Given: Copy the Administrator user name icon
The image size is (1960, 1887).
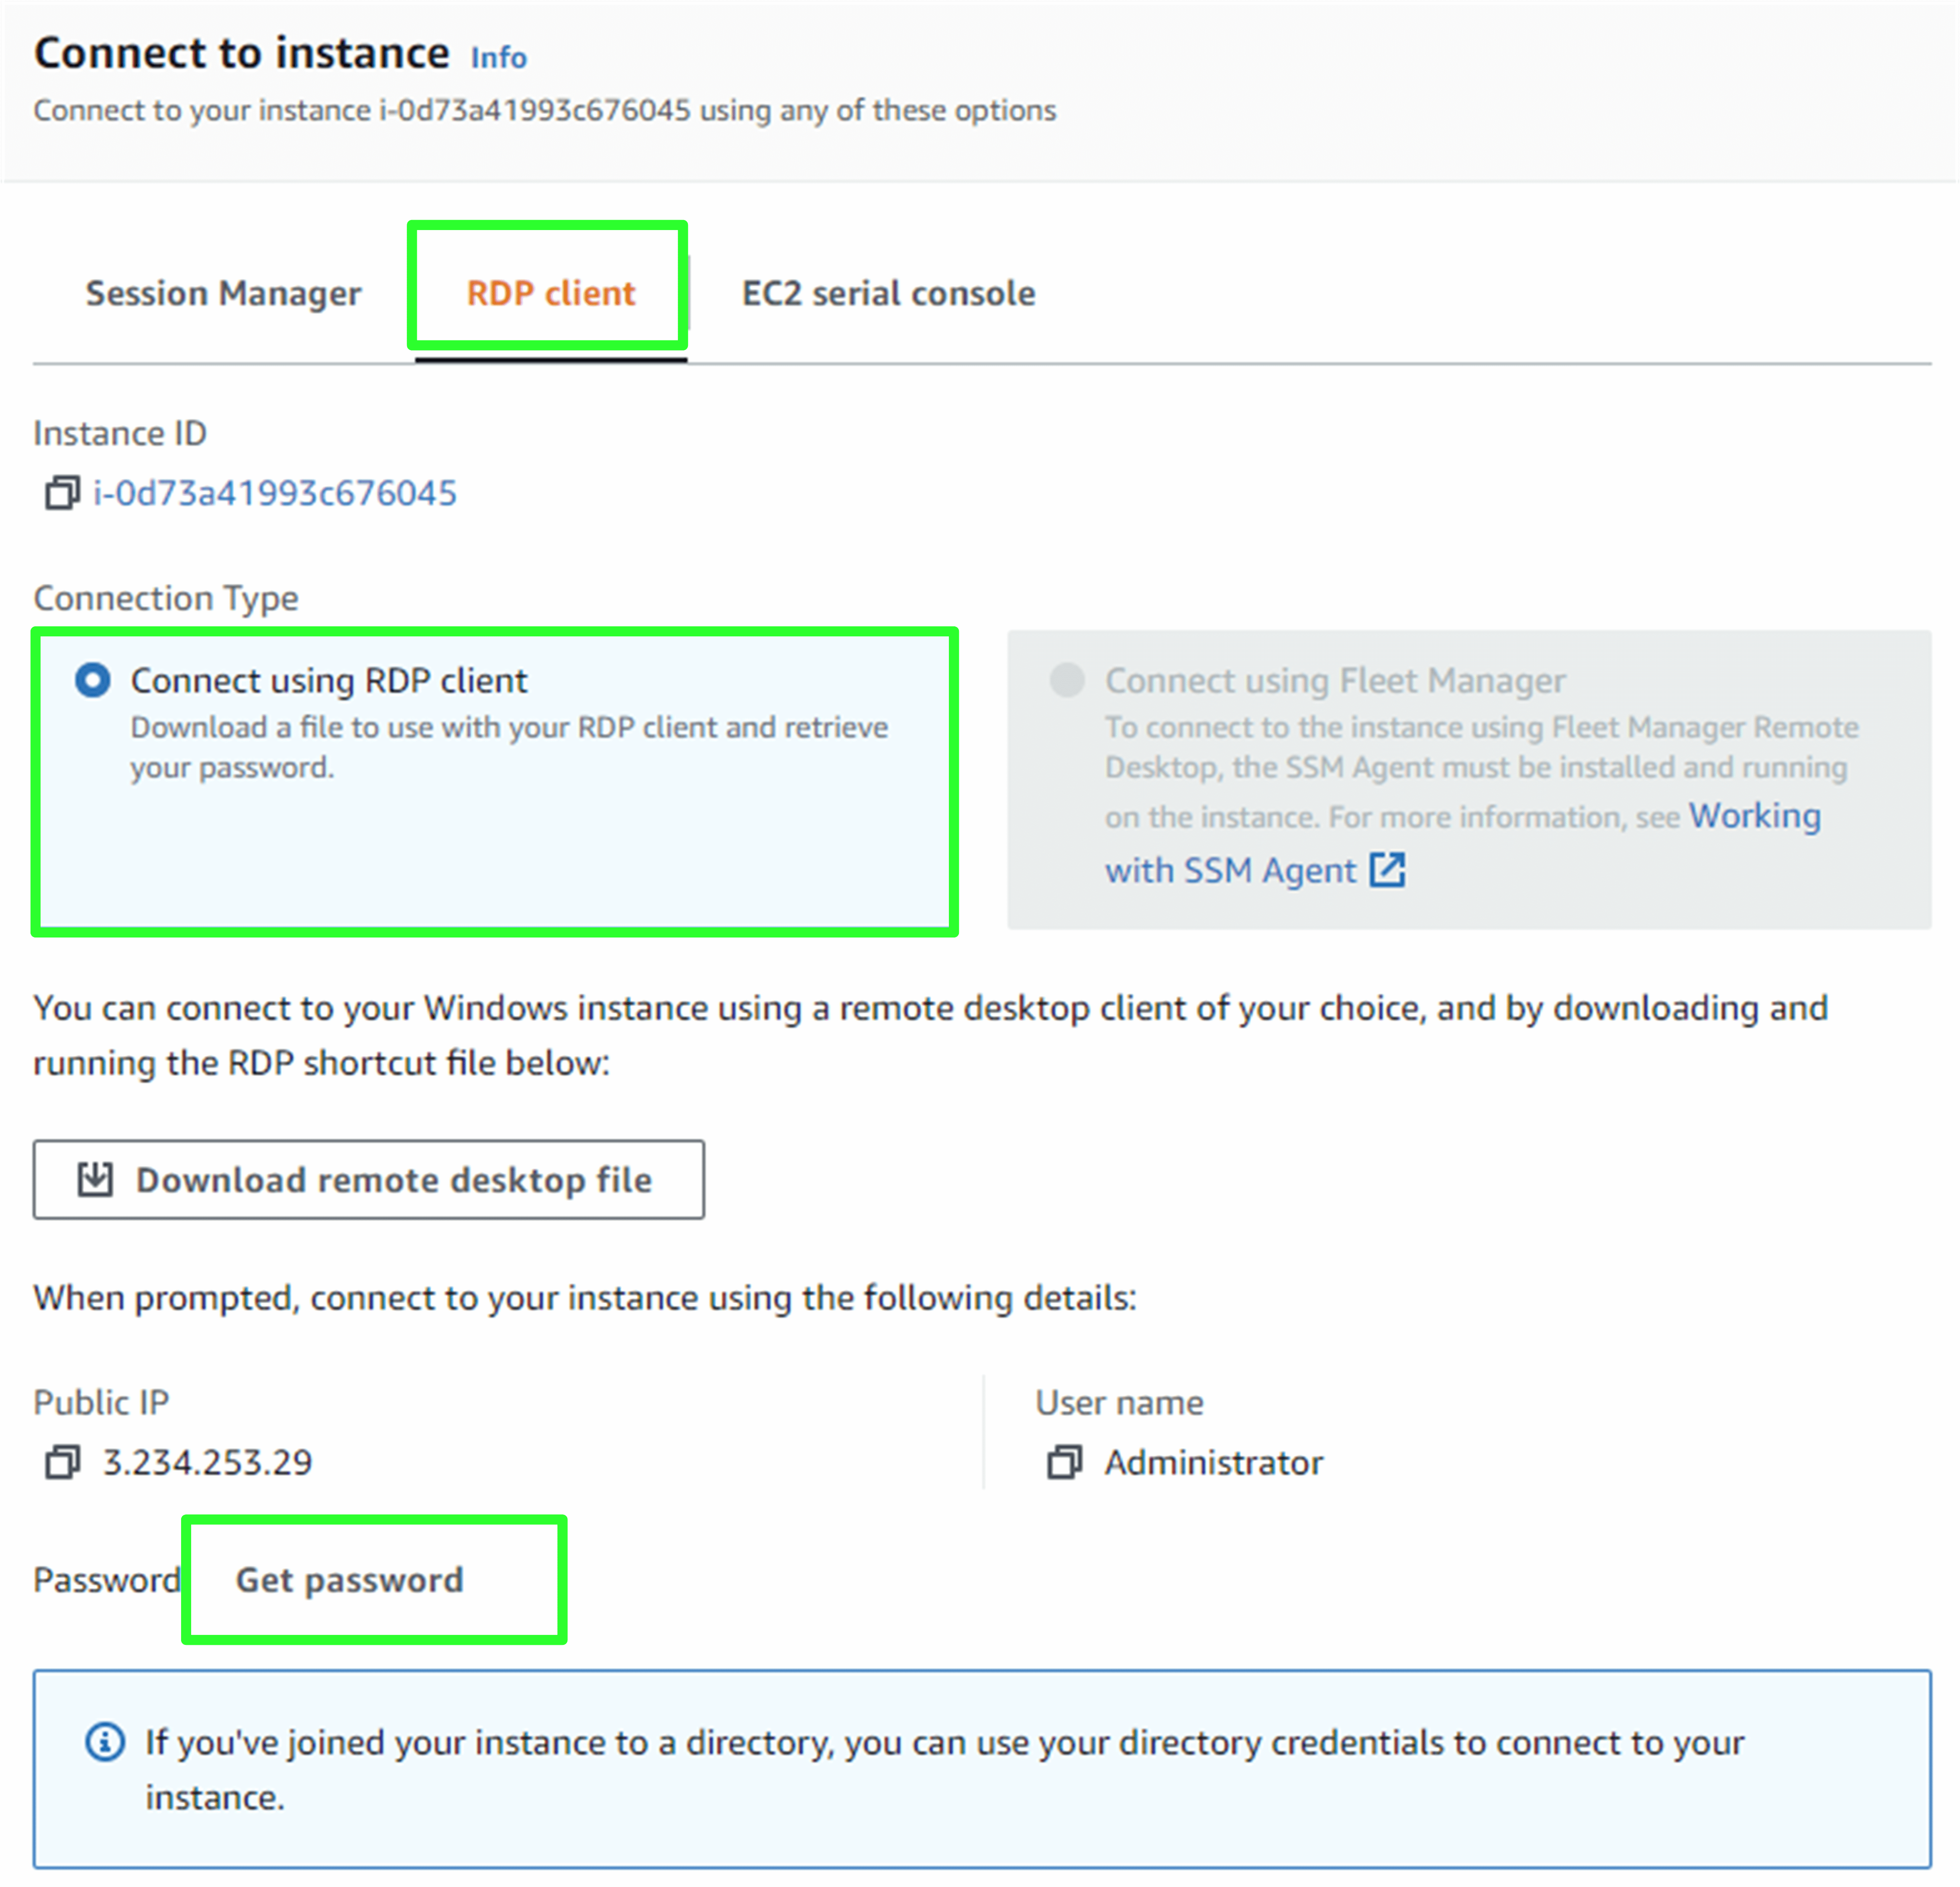Looking at the screenshot, I should pos(1064,1462).
